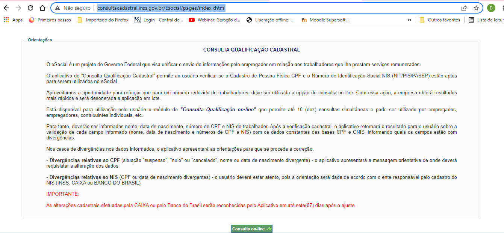Open the home page icon

41,8
